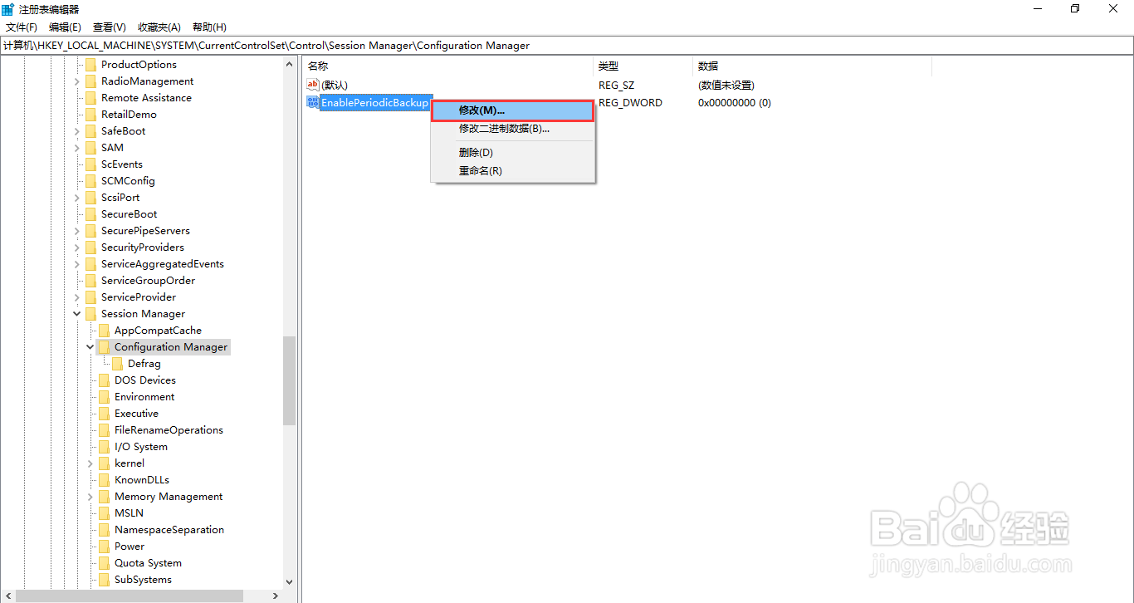Image resolution: width=1134 pixels, height=603 pixels.
Task: Expand the kernel tree node
Action: [x=90, y=463]
